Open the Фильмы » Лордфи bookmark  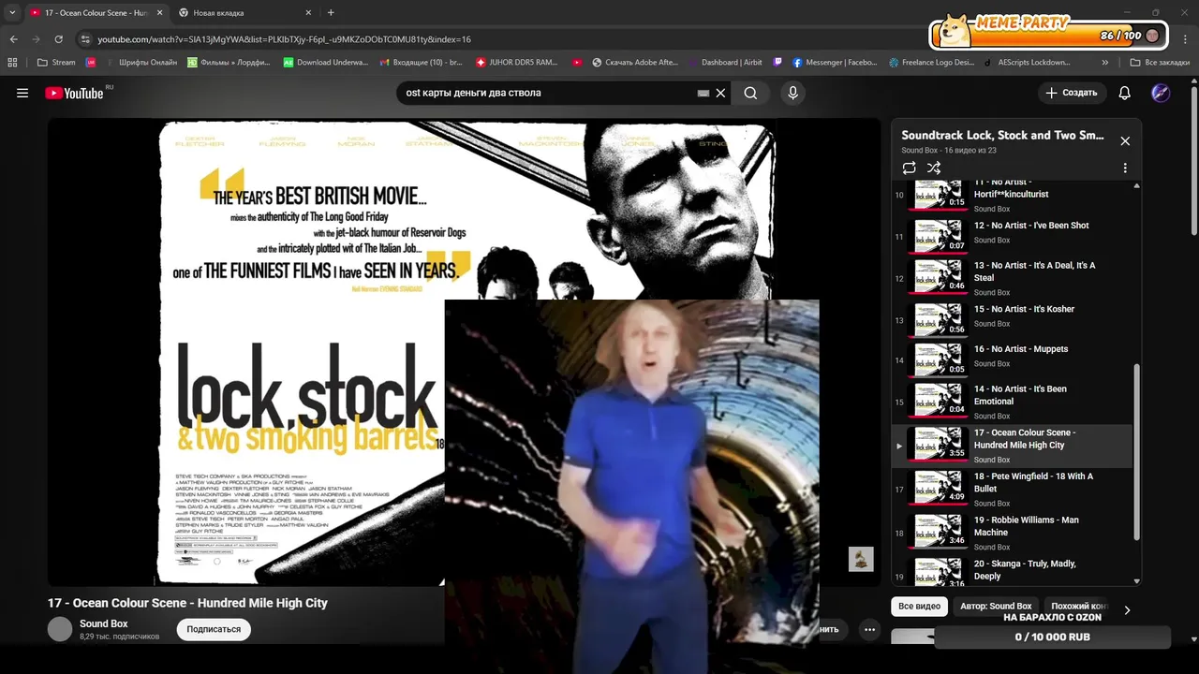pyautogui.click(x=229, y=63)
